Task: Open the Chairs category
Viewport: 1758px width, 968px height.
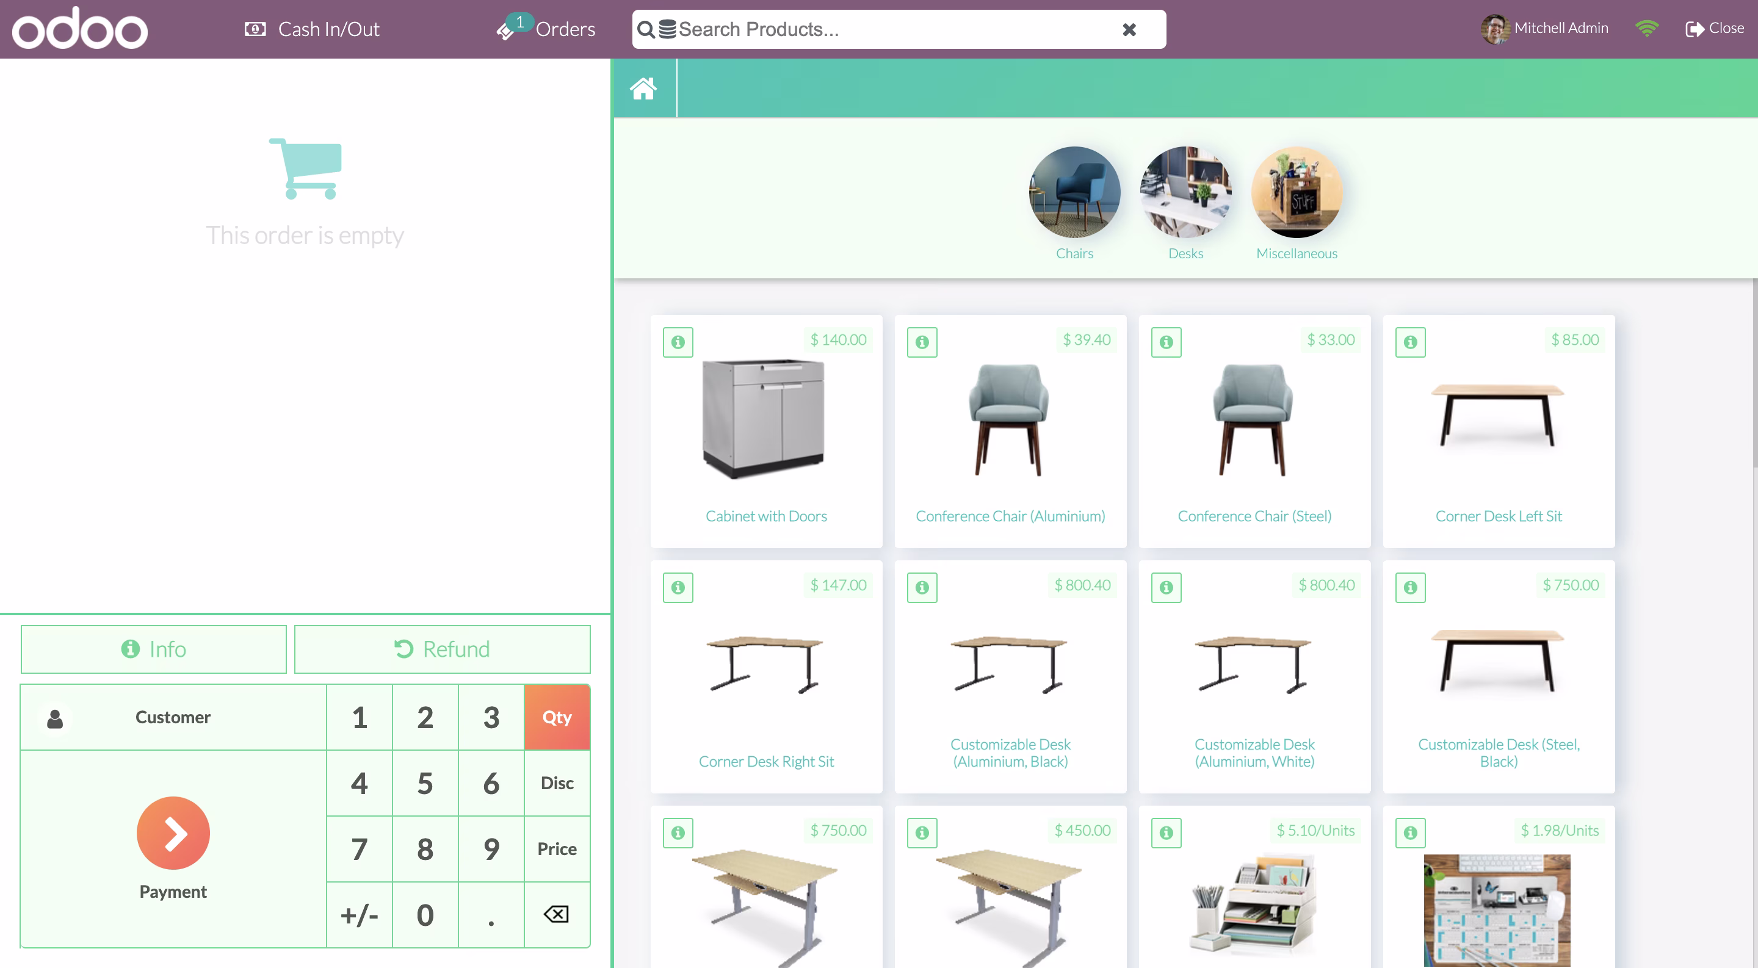Action: coord(1074,203)
